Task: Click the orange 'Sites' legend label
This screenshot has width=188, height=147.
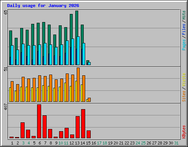Action: point(184,96)
